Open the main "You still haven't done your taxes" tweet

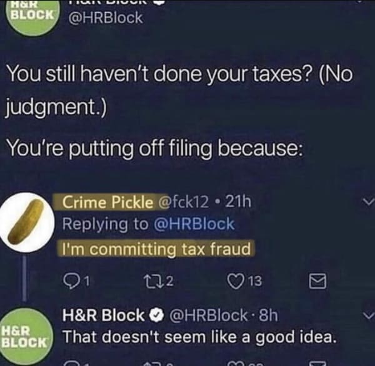pyautogui.click(x=179, y=112)
